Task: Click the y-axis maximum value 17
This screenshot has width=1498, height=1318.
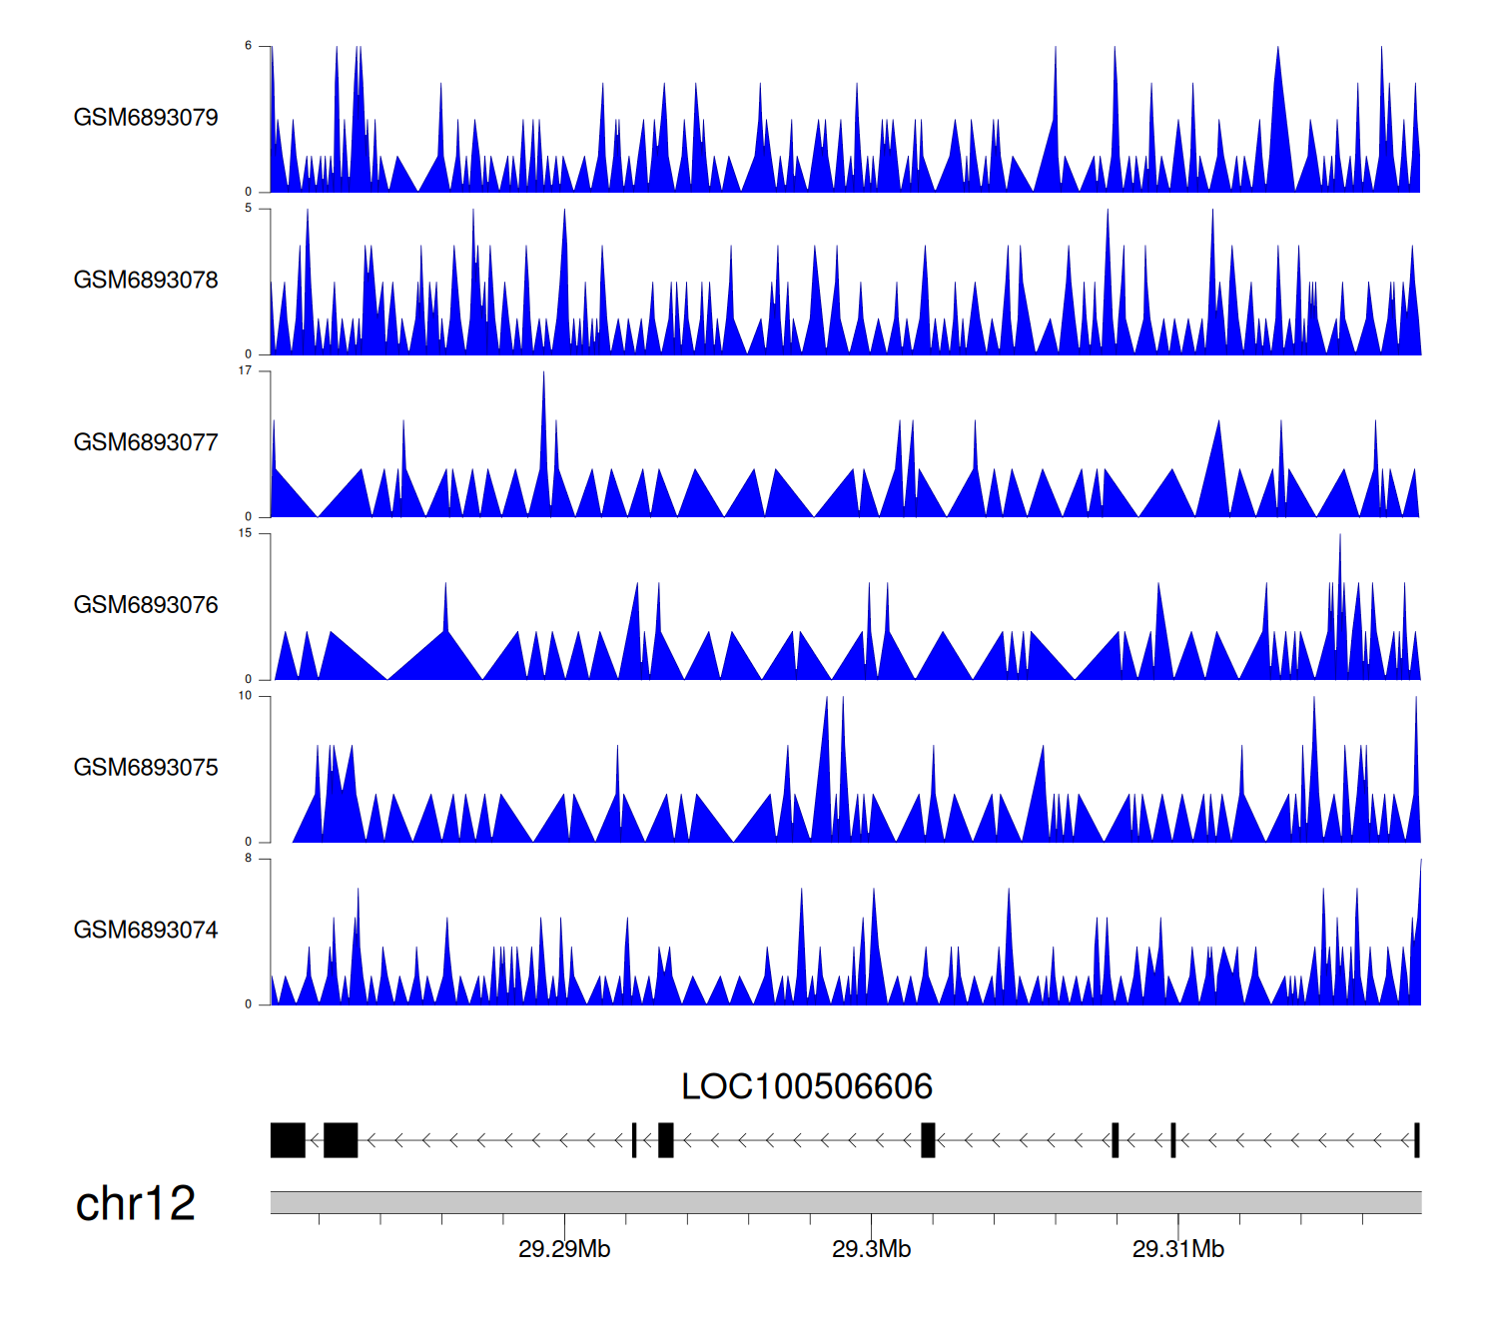Action: point(245,370)
